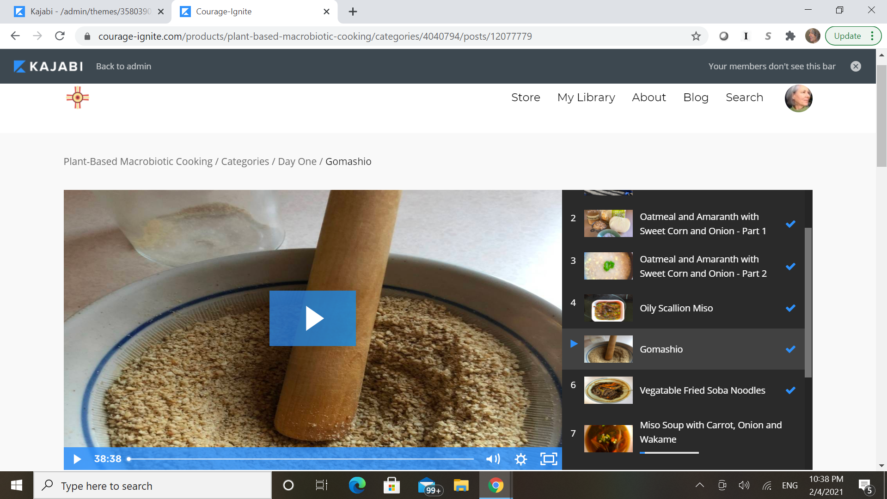Screen dimensions: 887x499
Task: Open Microsoft Store from taskbar
Action: (392, 485)
